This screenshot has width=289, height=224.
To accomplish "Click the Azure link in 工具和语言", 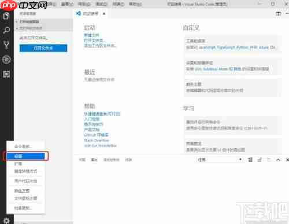I will [264, 47].
